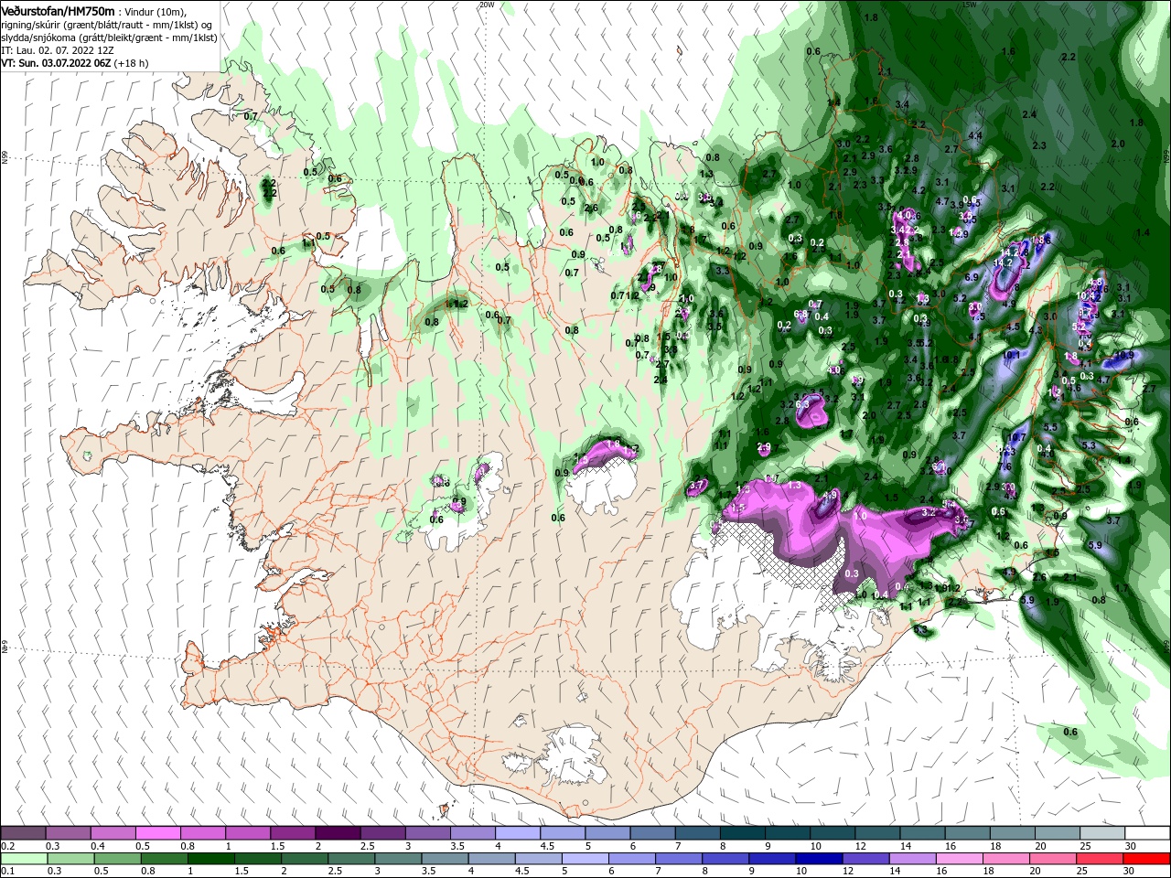The height and width of the screenshot is (878, 1171).
Task: Click the violet swatch labeled 12 in rain legend
Action: 866,859
